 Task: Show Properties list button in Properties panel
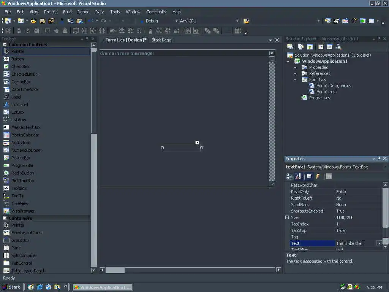[x=309, y=176]
